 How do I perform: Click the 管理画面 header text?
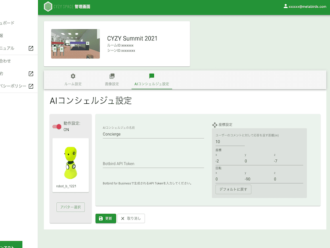(x=82, y=6)
